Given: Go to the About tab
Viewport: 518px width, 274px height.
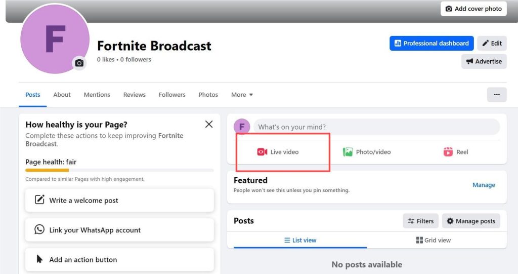Looking at the screenshot, I should [x=62, y=95].
